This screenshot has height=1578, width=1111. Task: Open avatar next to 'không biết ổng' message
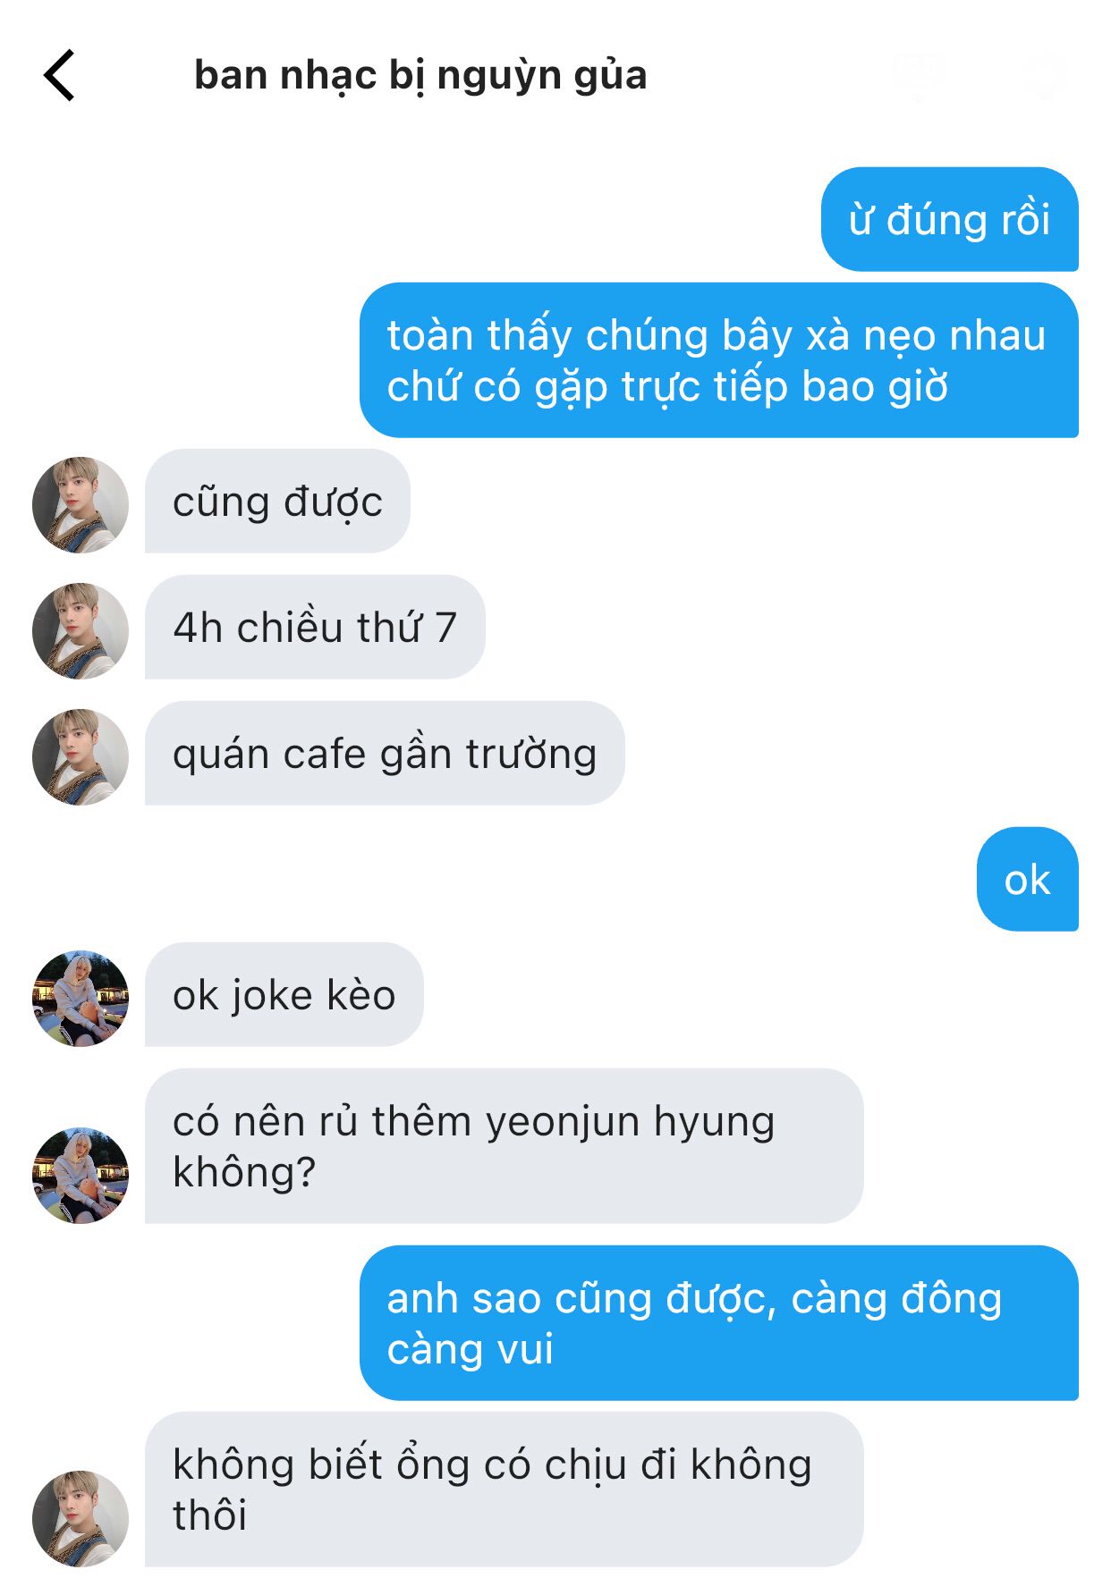point(81,1518)
